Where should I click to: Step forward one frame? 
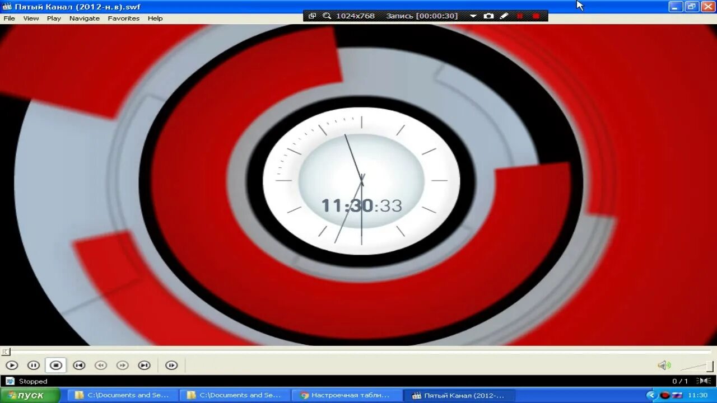pyautogui.click(x=171, y=365)
